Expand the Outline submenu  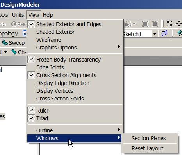coord(75,130)
